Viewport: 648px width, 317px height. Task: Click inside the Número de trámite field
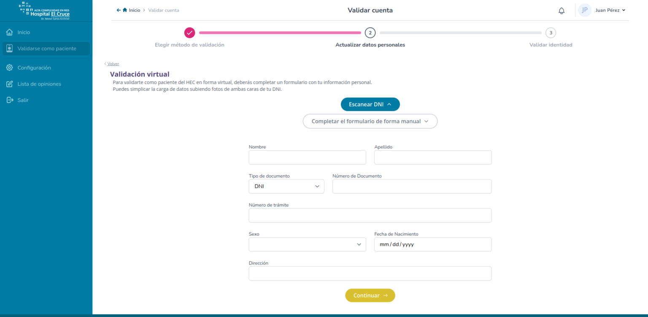370,215
